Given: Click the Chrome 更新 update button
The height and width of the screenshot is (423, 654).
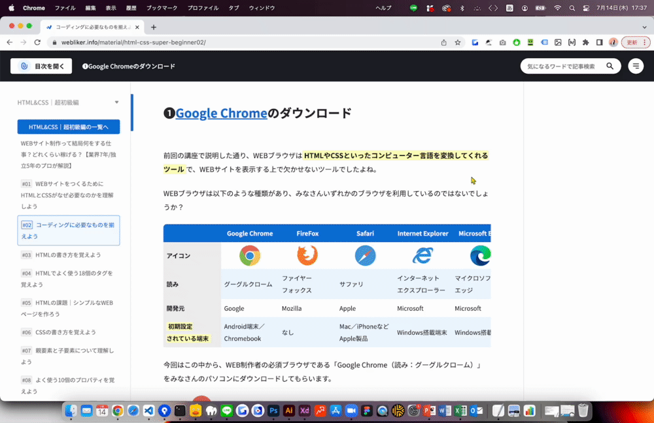Looking at the screenshot, I should [x=636, y=42].
